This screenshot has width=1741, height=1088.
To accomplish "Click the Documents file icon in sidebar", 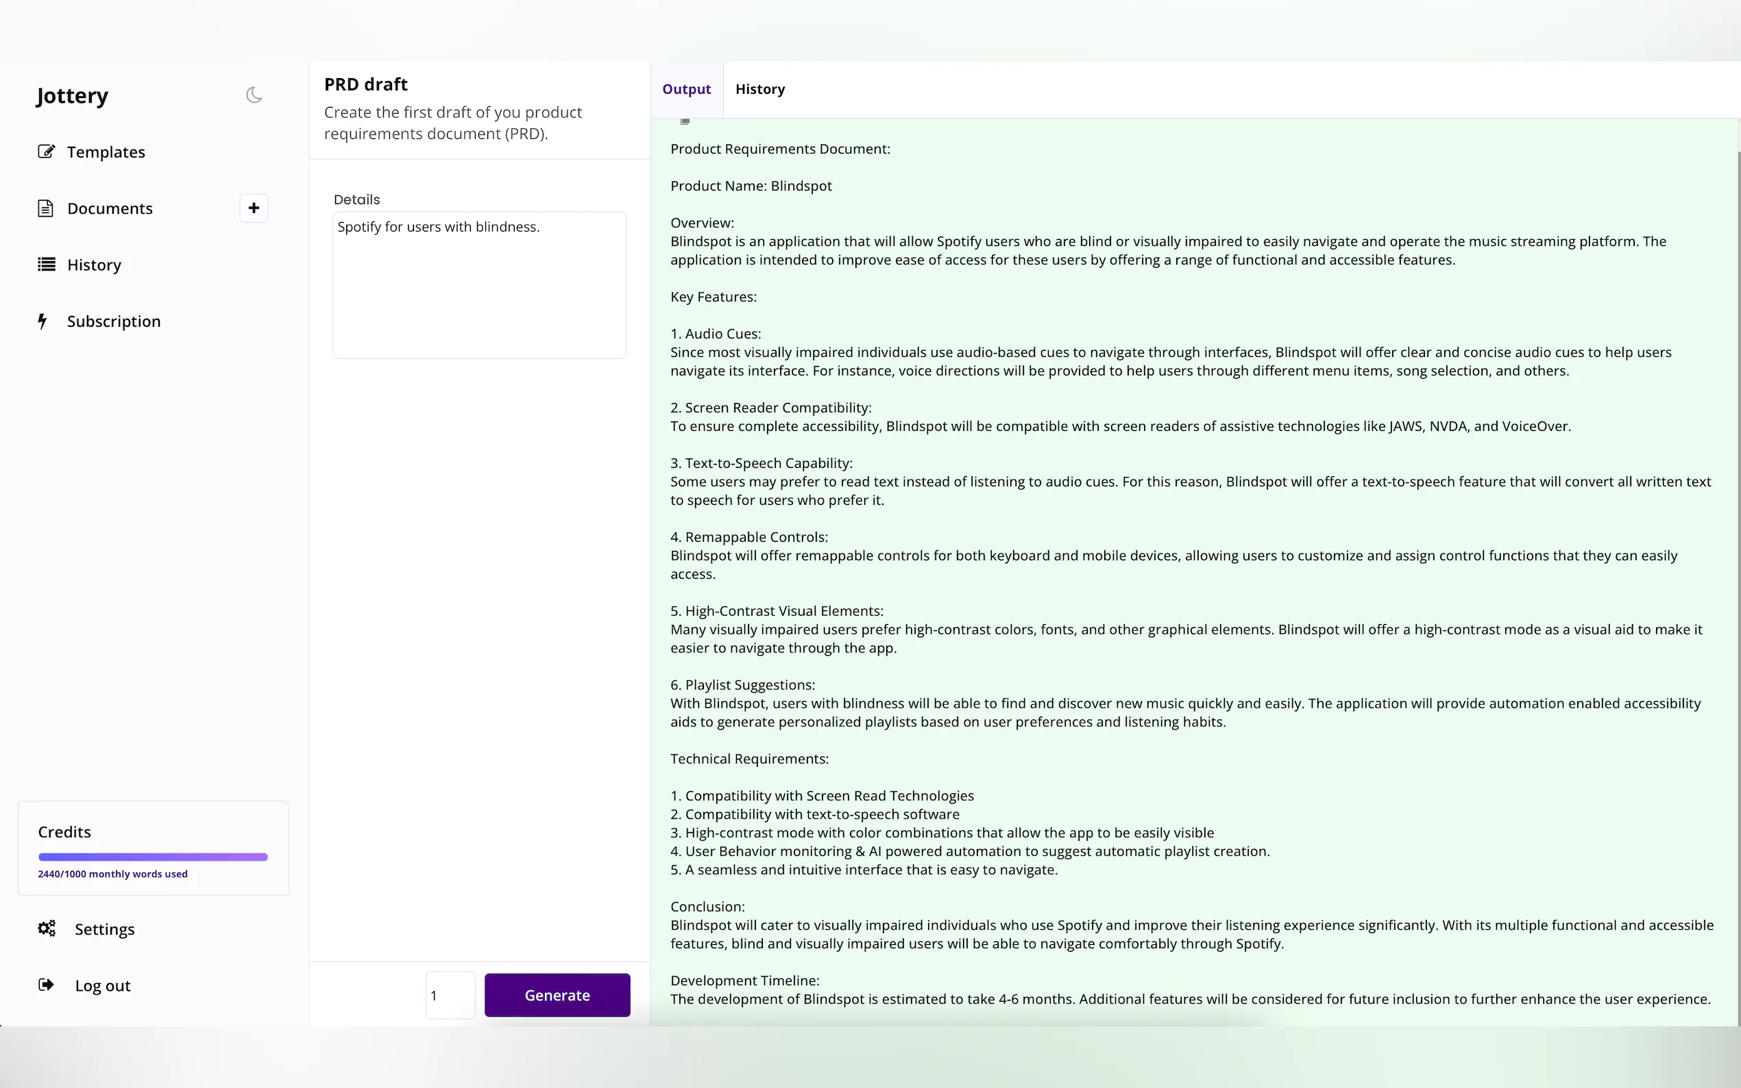I will 45,209.
